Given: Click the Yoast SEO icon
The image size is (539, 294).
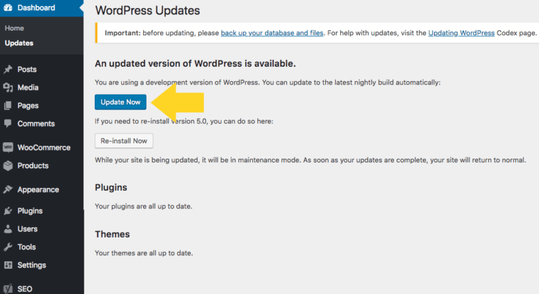Looking at the screenshot, I should click(x=8, y=289).
